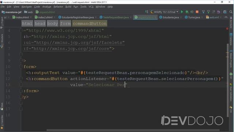Screen dimensions: 234x132
Task: Open the Navigate menu
Action: (x=27, y=7)
